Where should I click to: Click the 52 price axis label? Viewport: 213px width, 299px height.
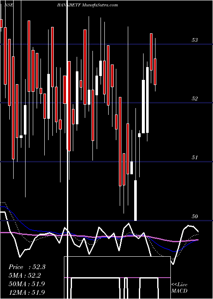(x=195, y=99)
